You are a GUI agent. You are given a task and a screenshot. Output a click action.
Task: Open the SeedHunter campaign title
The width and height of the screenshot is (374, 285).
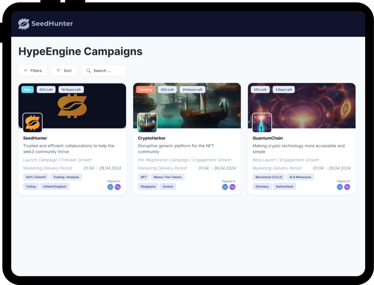point(35,138)
